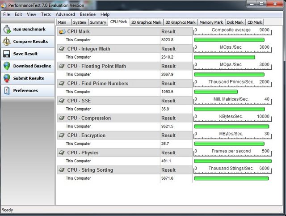Click the chip icon beside CPU - Integer Math
The image size is (286, 216).
62,49
